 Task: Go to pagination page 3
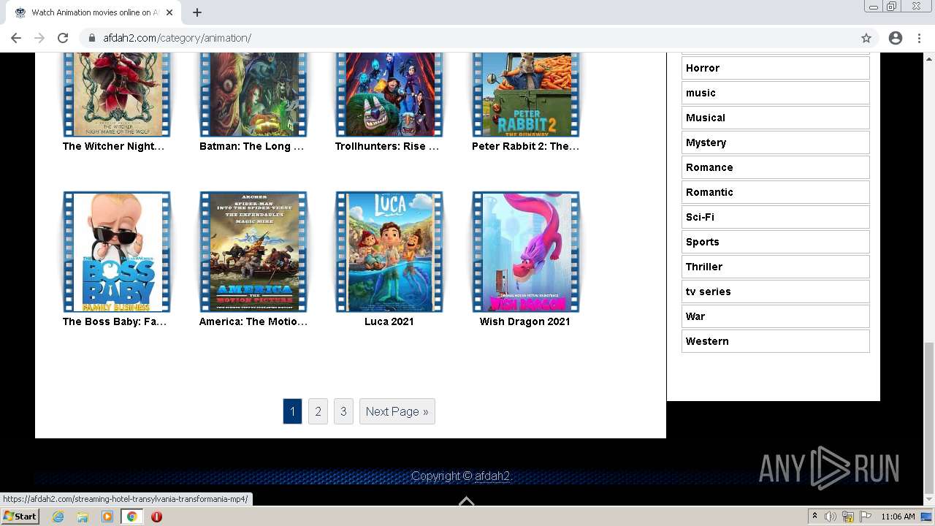tap(343, 411)
